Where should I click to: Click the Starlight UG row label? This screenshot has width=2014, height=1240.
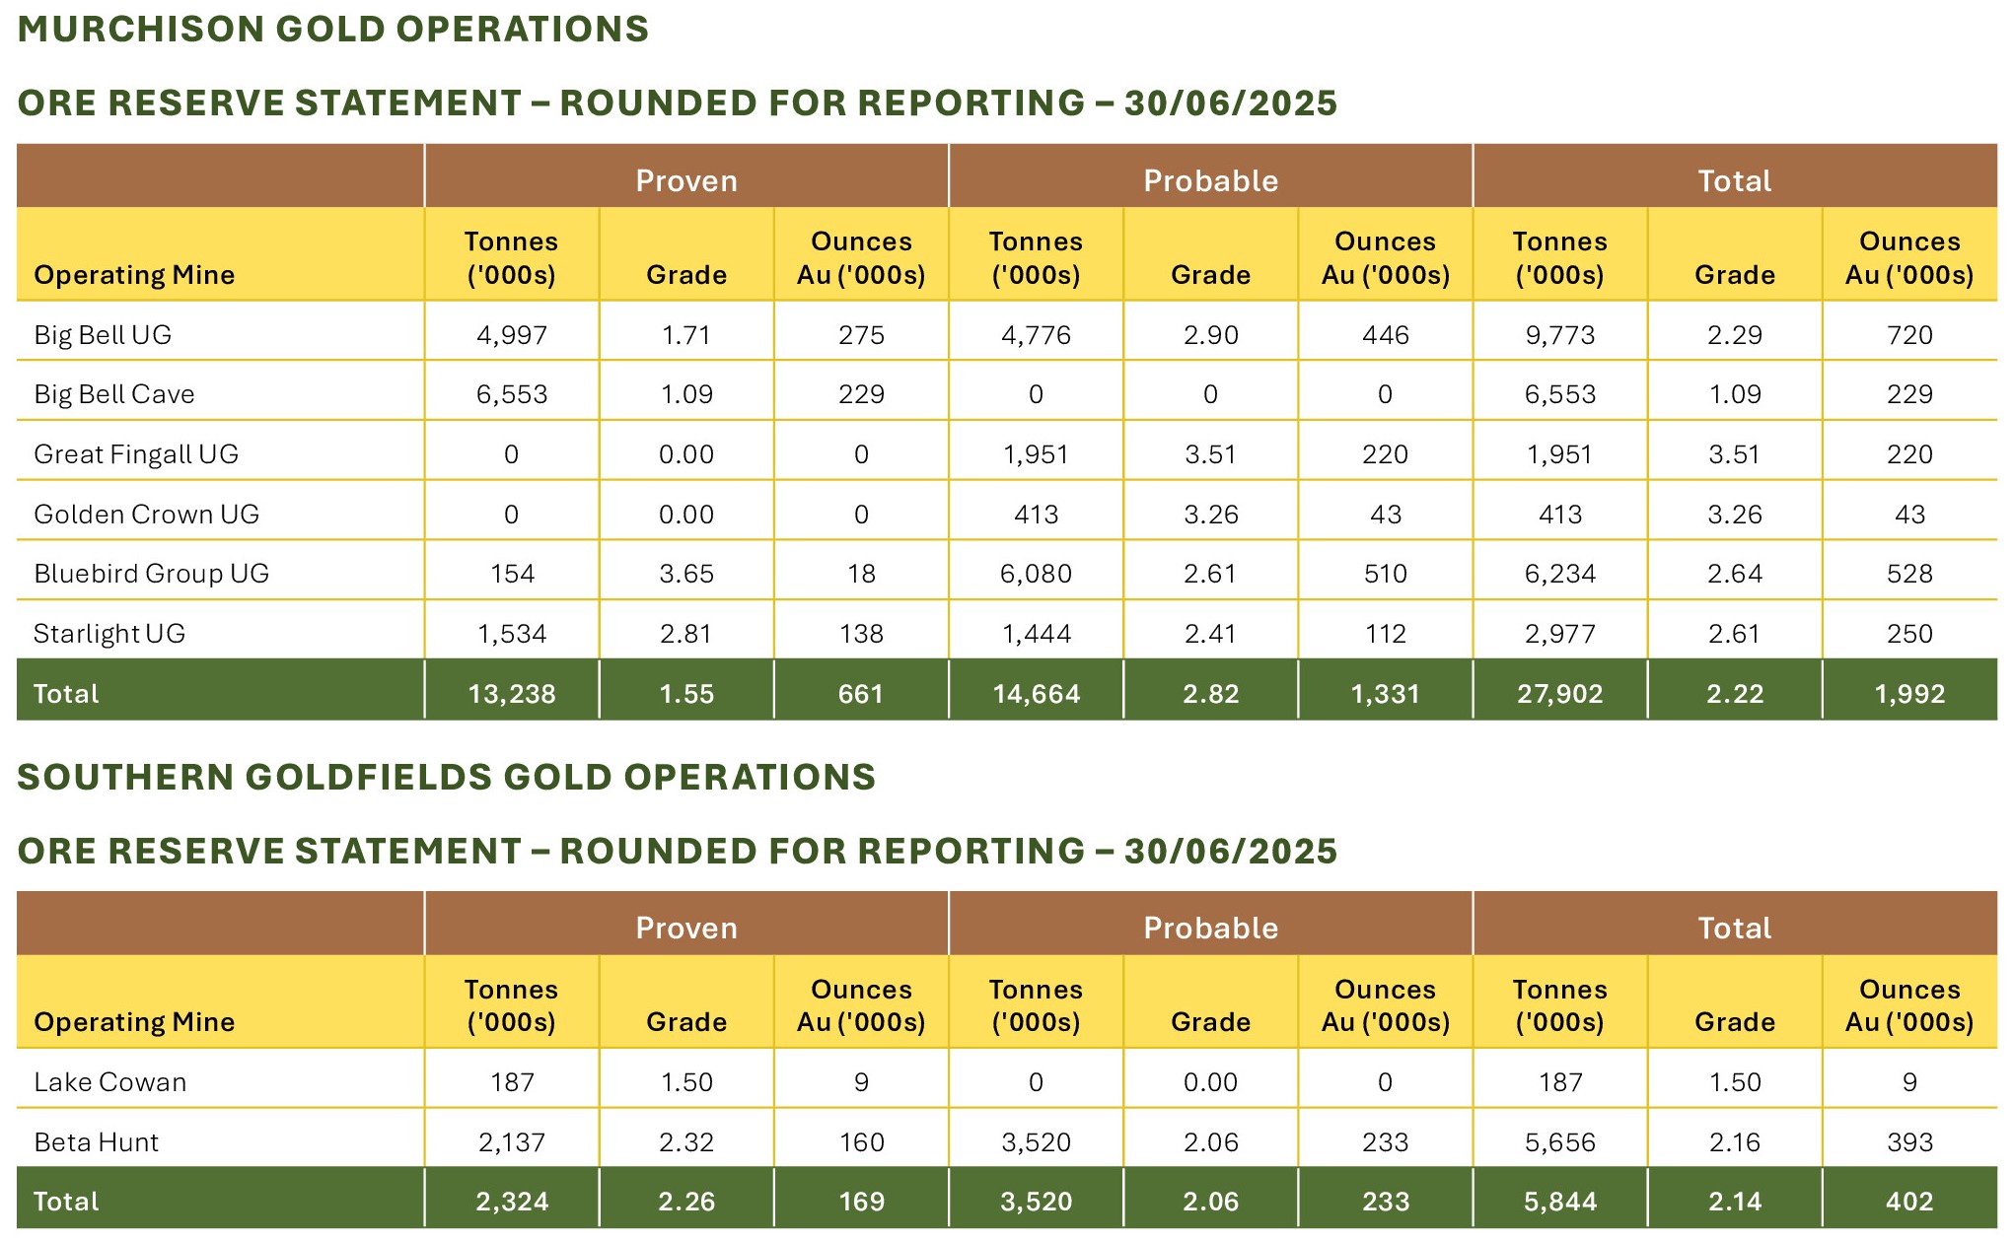point(109,634)
